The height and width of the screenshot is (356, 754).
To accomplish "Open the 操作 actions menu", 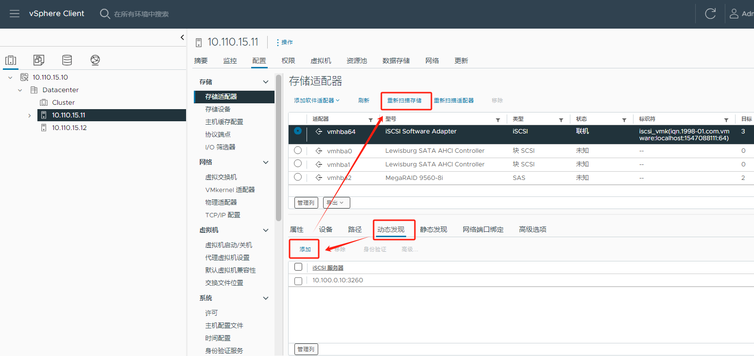I will (x=284, y=43).
